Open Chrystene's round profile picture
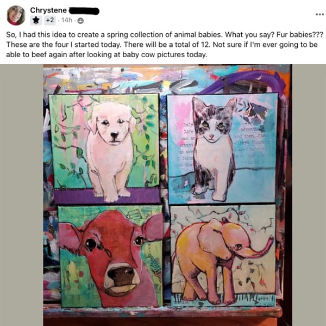The width and height of the screenshot is (326, 326). 16,15
